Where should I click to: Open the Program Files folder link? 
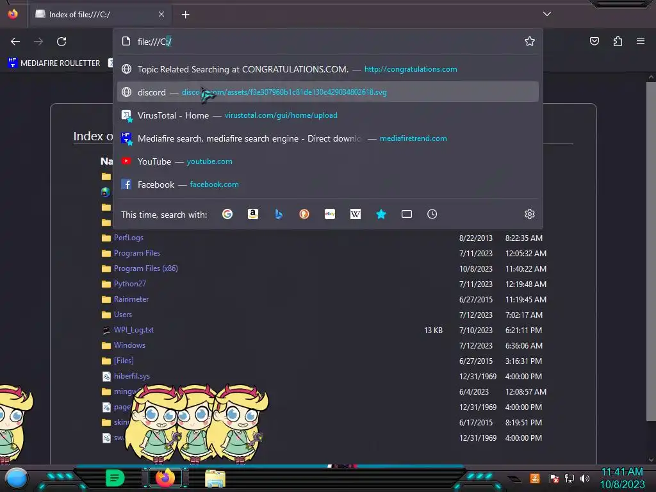pyautogui.click(x=137, y=253)
